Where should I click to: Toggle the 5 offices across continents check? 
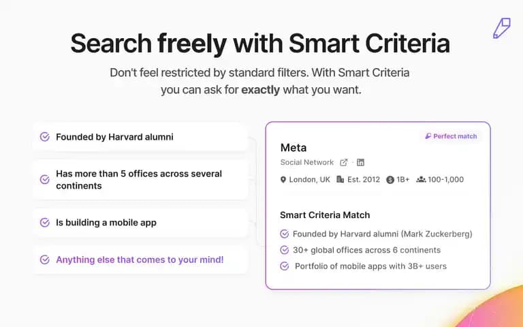(x=45, y=180)
